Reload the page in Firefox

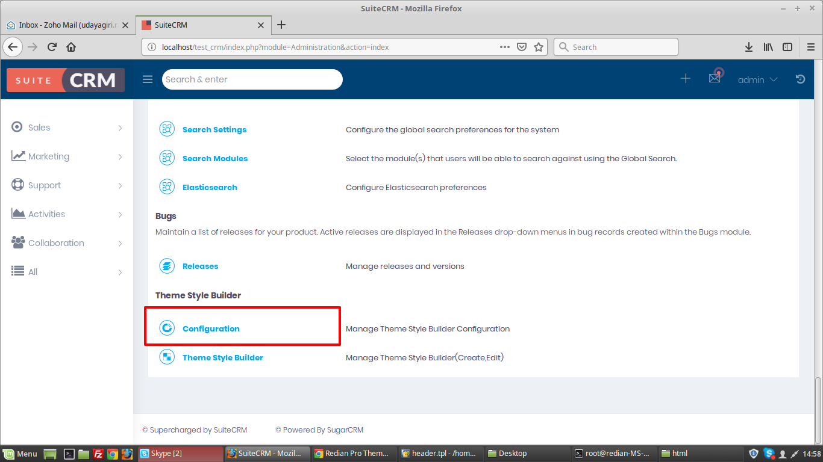52,47
